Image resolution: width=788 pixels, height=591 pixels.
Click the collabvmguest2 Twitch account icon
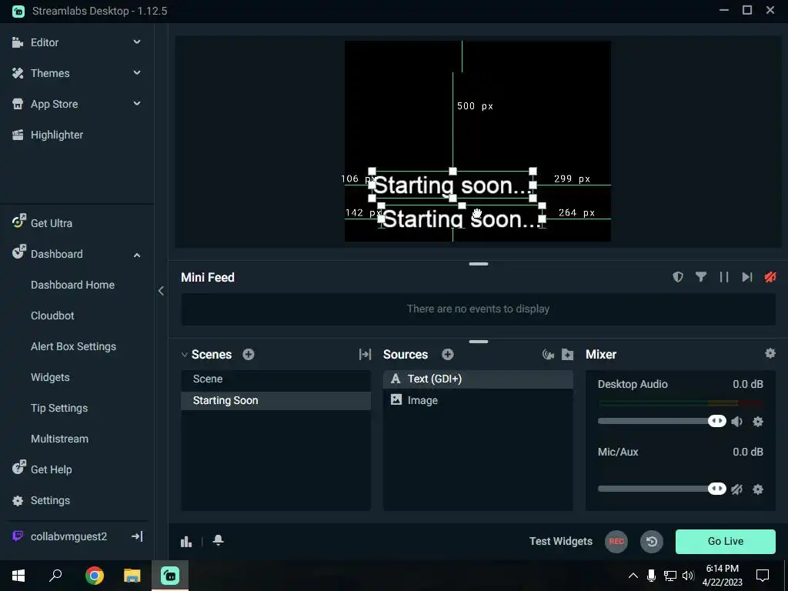[x=18, y=536]
